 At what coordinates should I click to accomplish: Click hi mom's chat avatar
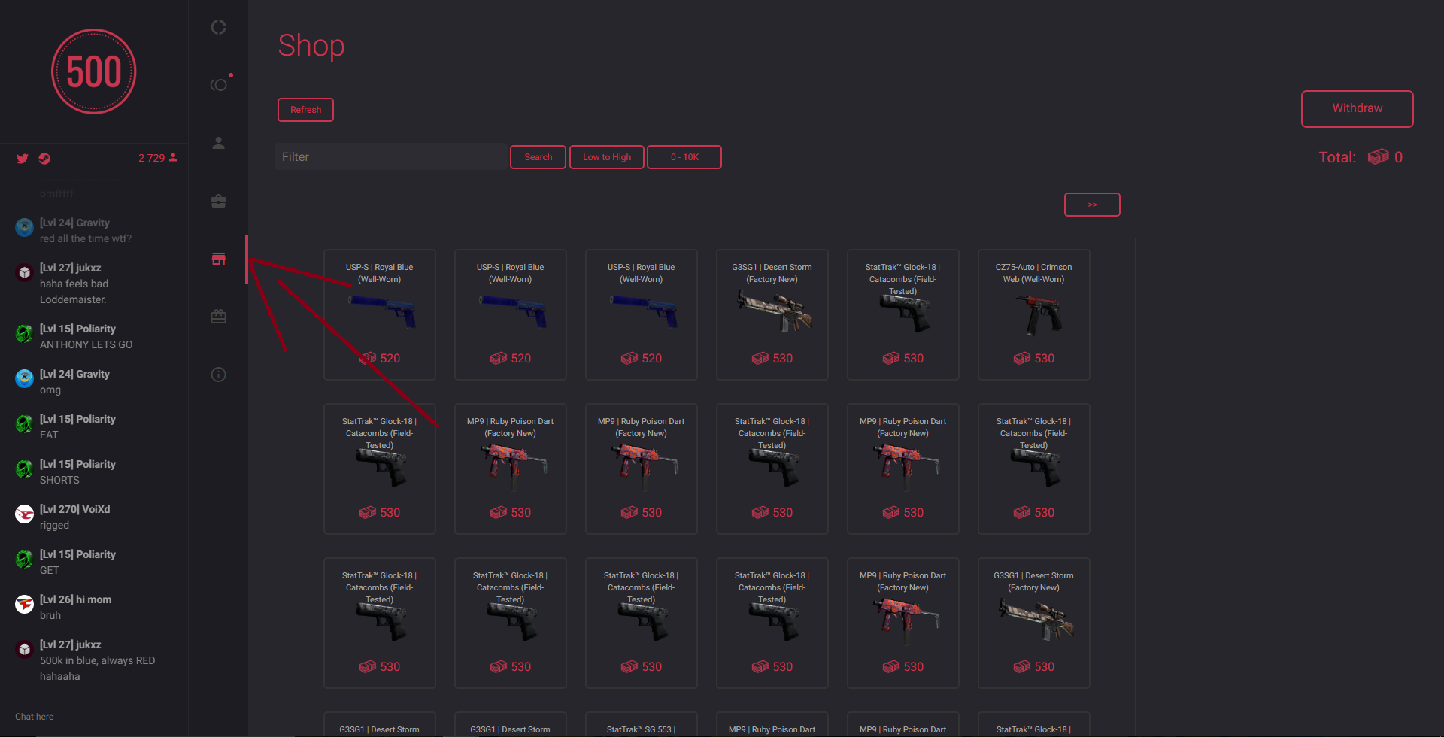click(24, 605)
